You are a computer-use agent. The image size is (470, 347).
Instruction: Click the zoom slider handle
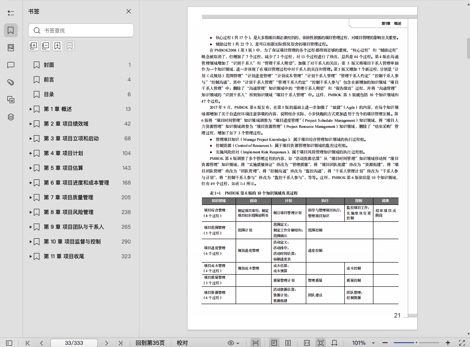[x=416, y=343]
